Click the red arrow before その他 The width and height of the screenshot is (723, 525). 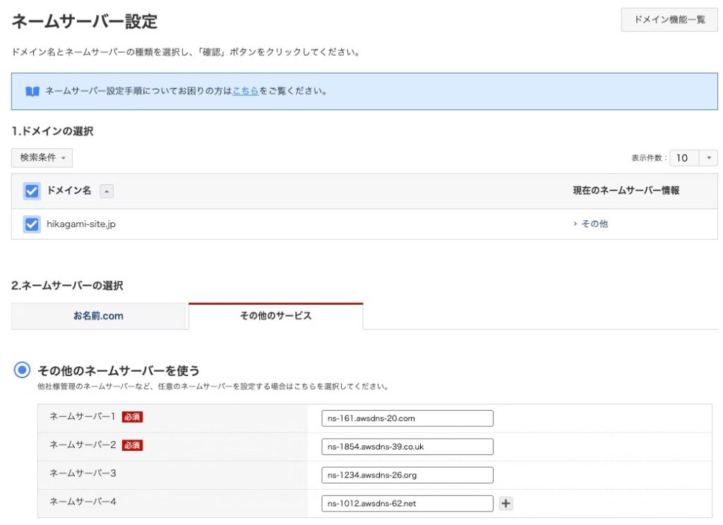pos(575,224)
